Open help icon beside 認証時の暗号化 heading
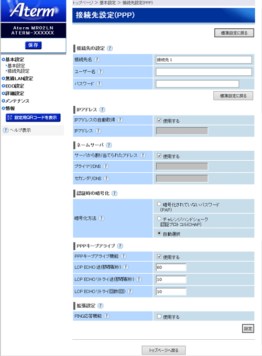The height and width of the screenshot is (356, 262). coord(115,193)
